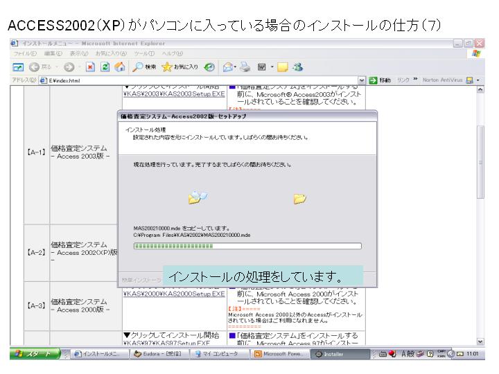
Task: Click the address field showing E:\index.html
Action: [202, 80]
